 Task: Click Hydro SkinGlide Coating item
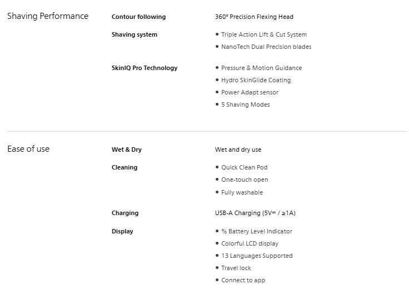click(256, 80)
